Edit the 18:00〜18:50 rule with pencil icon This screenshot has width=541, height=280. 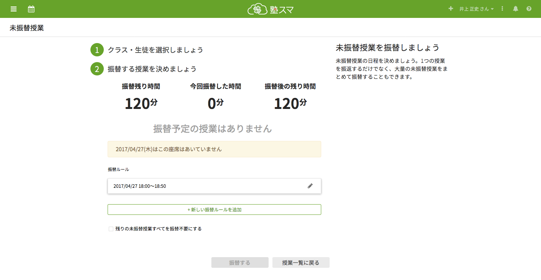coord(310,186)
